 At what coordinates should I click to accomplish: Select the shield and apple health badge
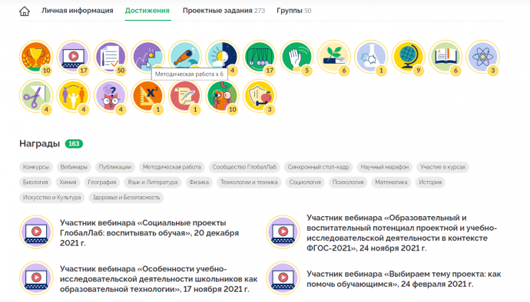pos(260,96)
